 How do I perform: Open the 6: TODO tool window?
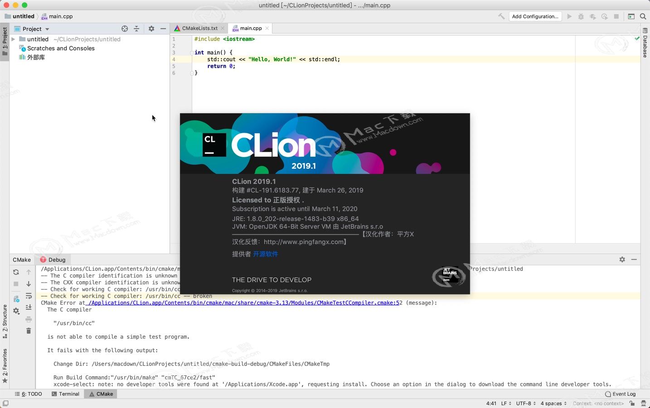[x=28, y=394]
